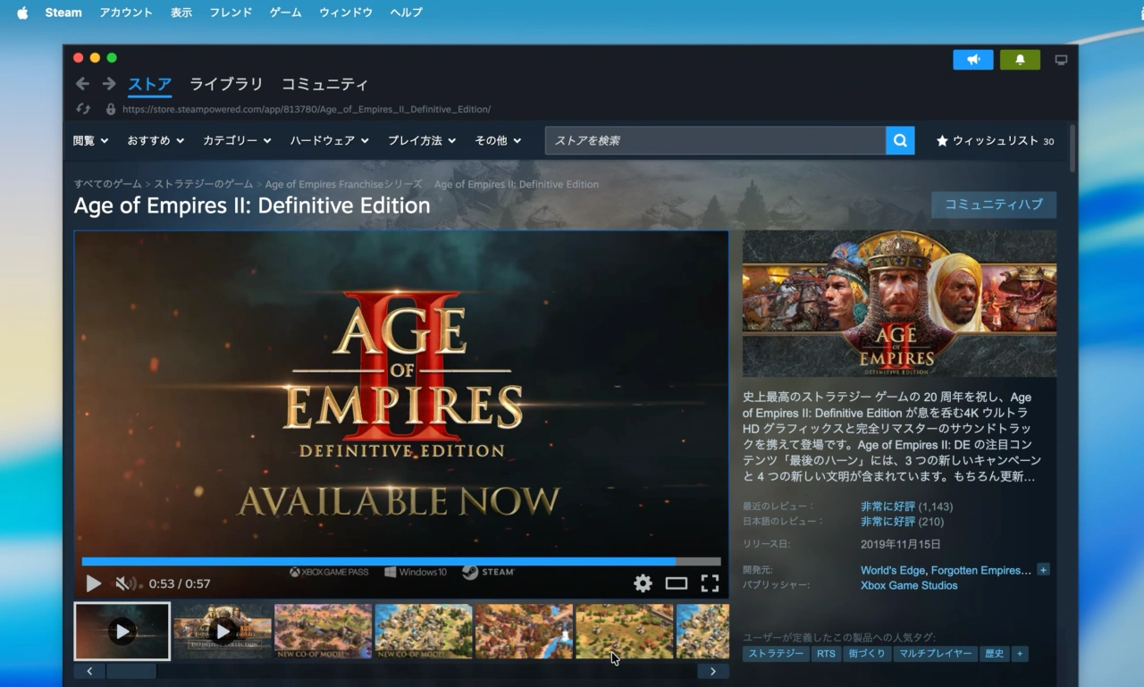Select the first trailer thumbnail

click(x=122, y=631)
